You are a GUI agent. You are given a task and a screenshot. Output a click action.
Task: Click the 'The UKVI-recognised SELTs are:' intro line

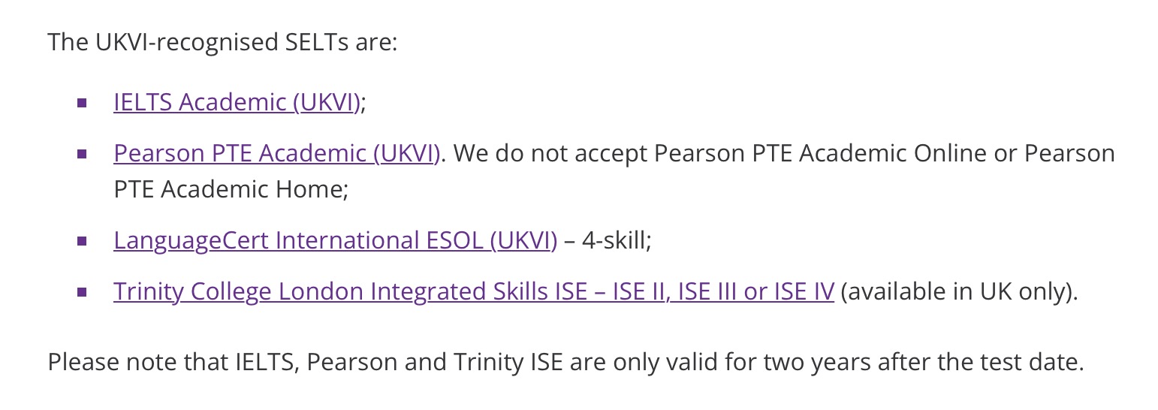click(x=222, y=42)
